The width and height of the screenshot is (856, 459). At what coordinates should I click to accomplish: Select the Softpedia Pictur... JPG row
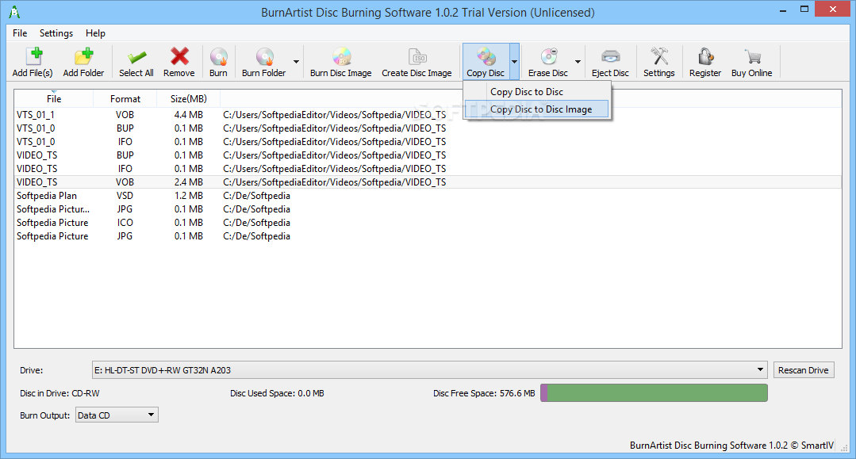428,209
